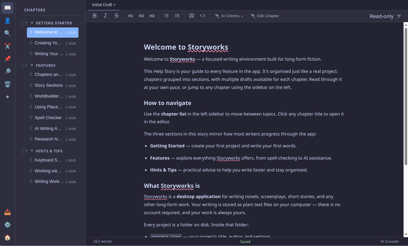Viewport: 408px width, 246px height.
Task: Open the 'Chapters an…' chapter
Action: click(53, 75)
